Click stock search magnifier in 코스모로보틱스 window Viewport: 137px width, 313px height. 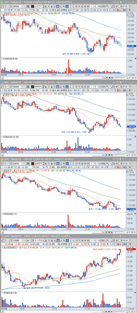tap(25, 240)
